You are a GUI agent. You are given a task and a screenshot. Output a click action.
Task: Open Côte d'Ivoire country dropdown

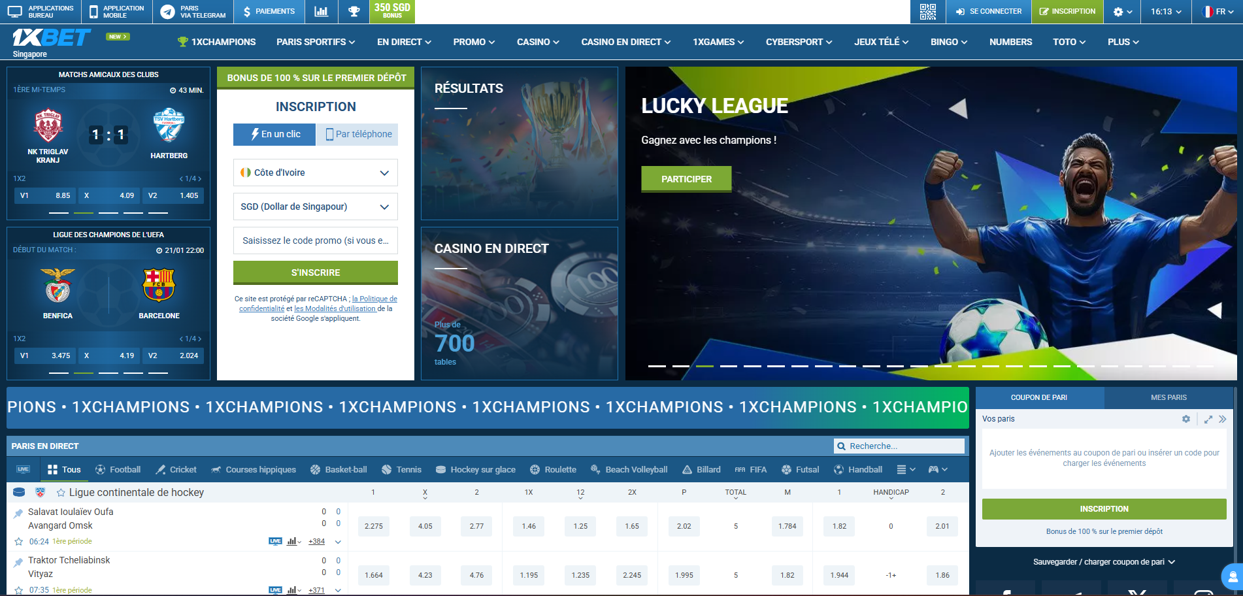(x=316, y=173)
